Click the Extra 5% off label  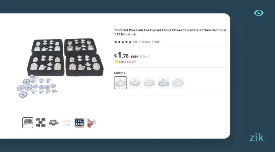tap(127, 62)
